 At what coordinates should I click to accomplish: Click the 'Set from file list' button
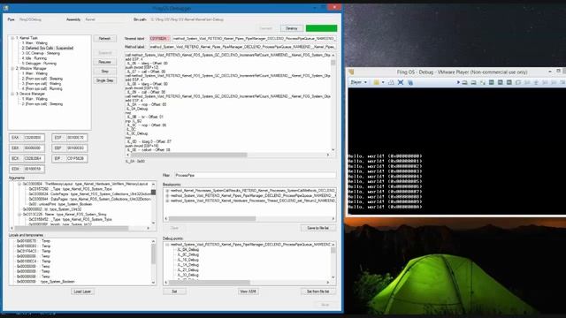[x=318, y=291]
